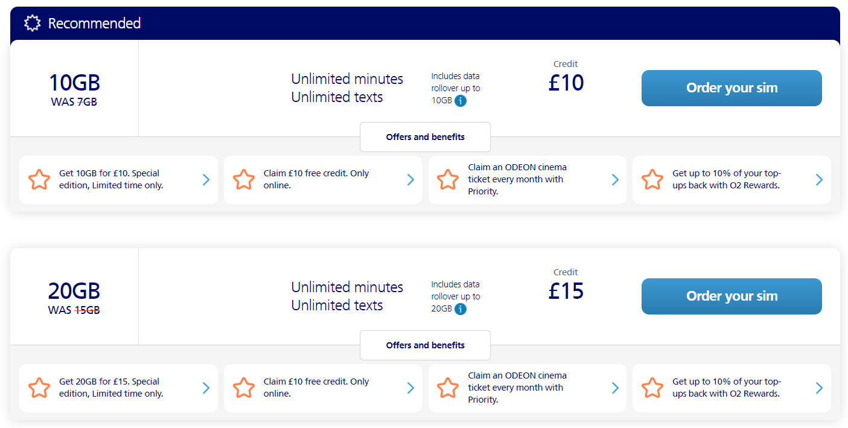Select the 20GB plan data heading

[74, 291]
